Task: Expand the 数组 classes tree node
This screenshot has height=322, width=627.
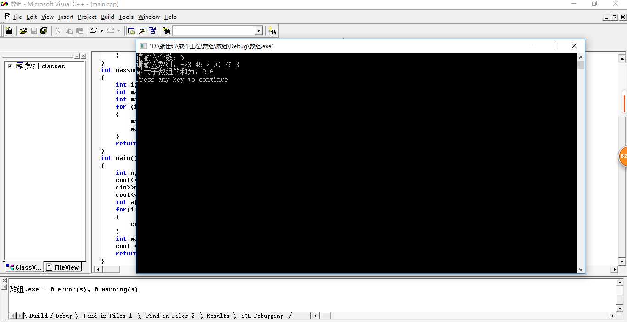Action: click(x=10, y=66)
